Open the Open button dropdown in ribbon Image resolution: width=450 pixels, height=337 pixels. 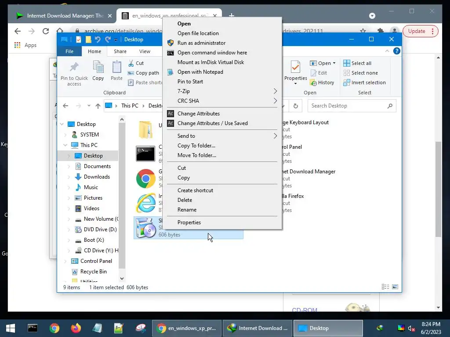point(334,63)
